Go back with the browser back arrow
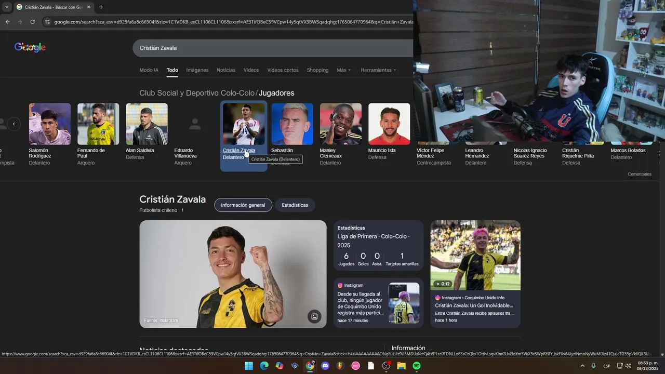Image resolution: width=665 pixels, height=374 pixels. point(7,22)
